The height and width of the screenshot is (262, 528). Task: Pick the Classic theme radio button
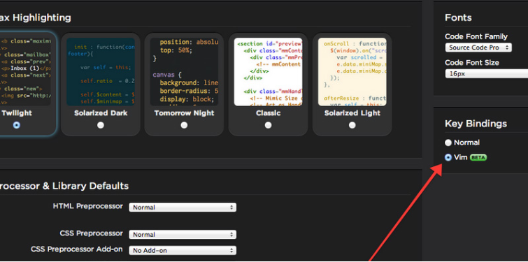point(268,125)
